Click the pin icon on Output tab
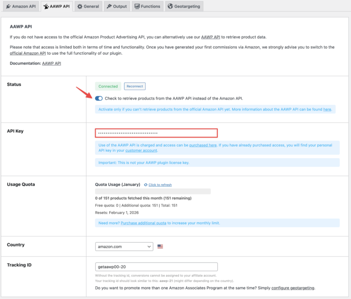351x299 pixels. [109, 6]
